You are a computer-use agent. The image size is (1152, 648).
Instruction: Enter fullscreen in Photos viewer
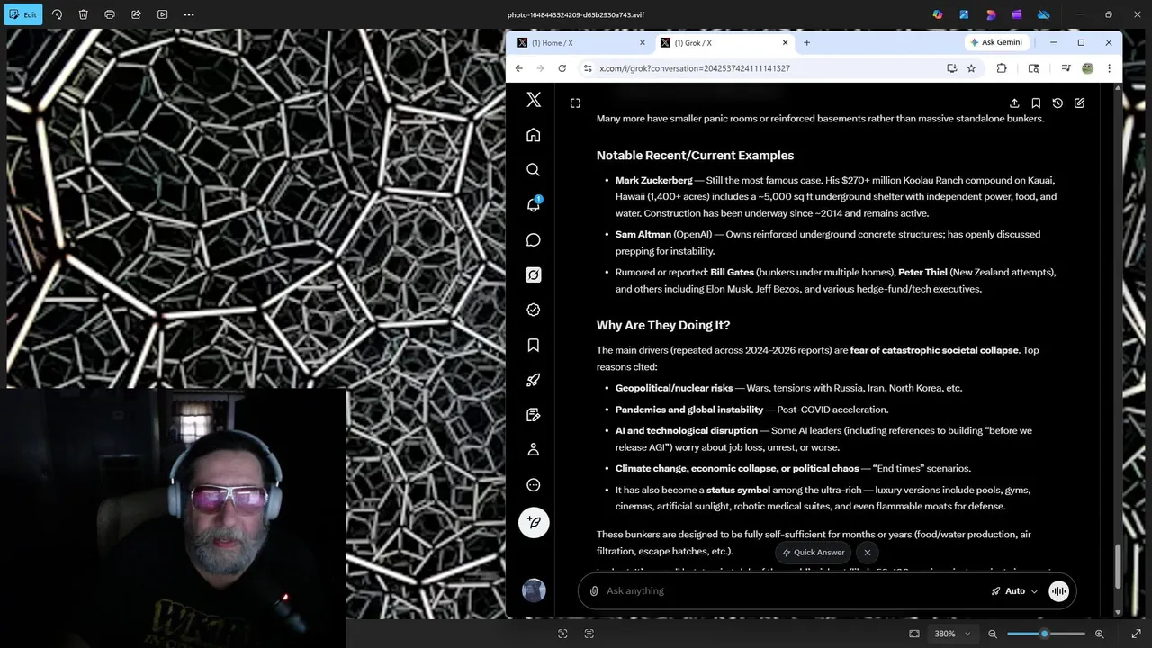pyautogui.click(x=1136, y=634)
